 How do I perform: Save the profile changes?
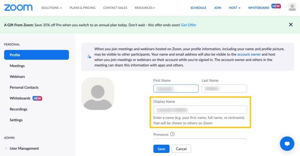161,149
